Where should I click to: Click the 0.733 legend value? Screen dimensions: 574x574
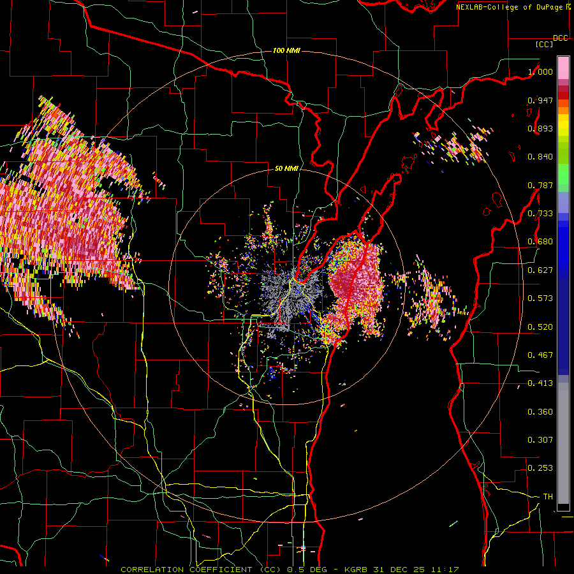540,214
